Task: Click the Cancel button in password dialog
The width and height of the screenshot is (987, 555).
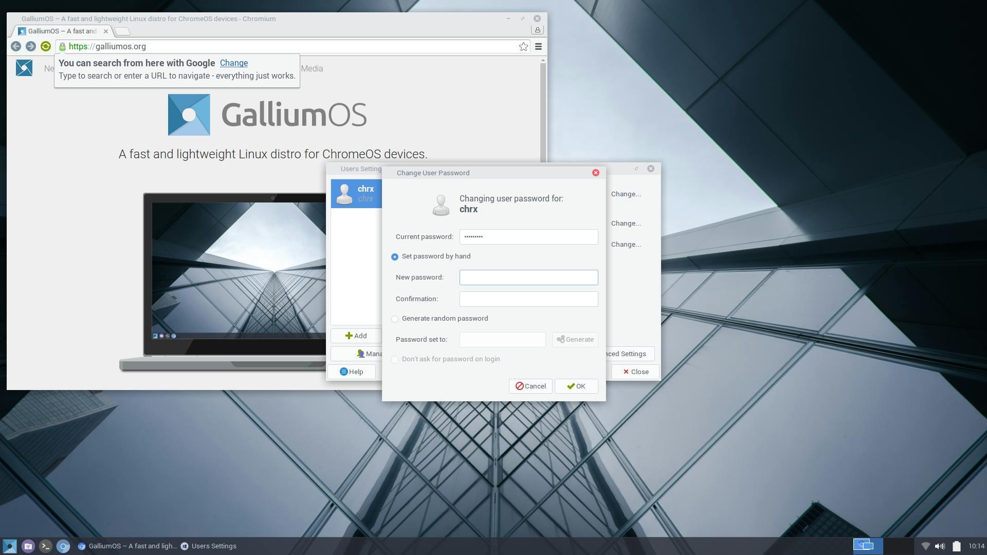Action: tap(531, 386)
